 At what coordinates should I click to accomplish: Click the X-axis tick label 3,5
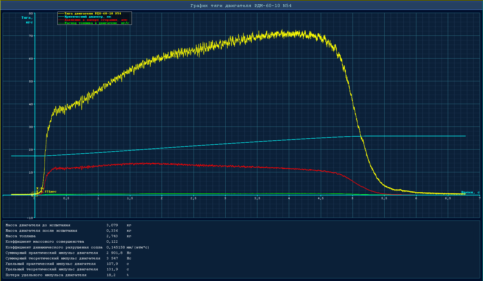257,198
